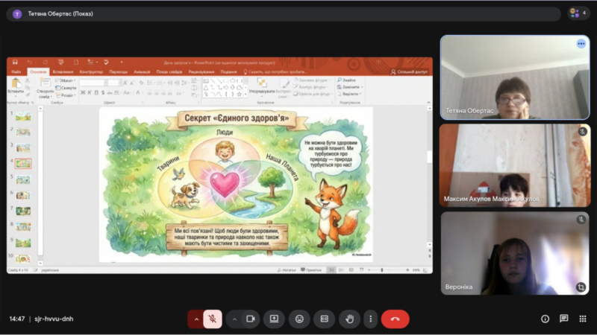This screenshot has height=335, width=597.
Task: Toggle the camera on or off
Action: 251,319
